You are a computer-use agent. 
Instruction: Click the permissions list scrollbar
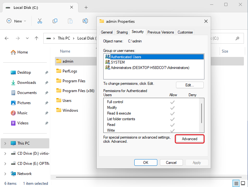tap(202, 113)
